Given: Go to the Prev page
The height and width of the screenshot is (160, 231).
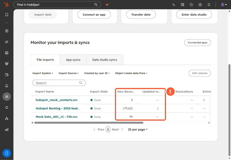Looking at the screenshot, I should click(x=99, y=129).
